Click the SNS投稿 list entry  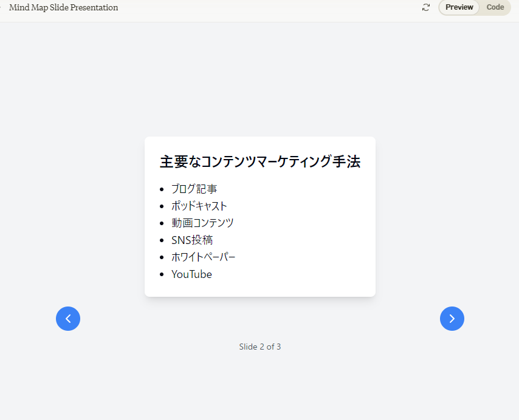[192, 240]
